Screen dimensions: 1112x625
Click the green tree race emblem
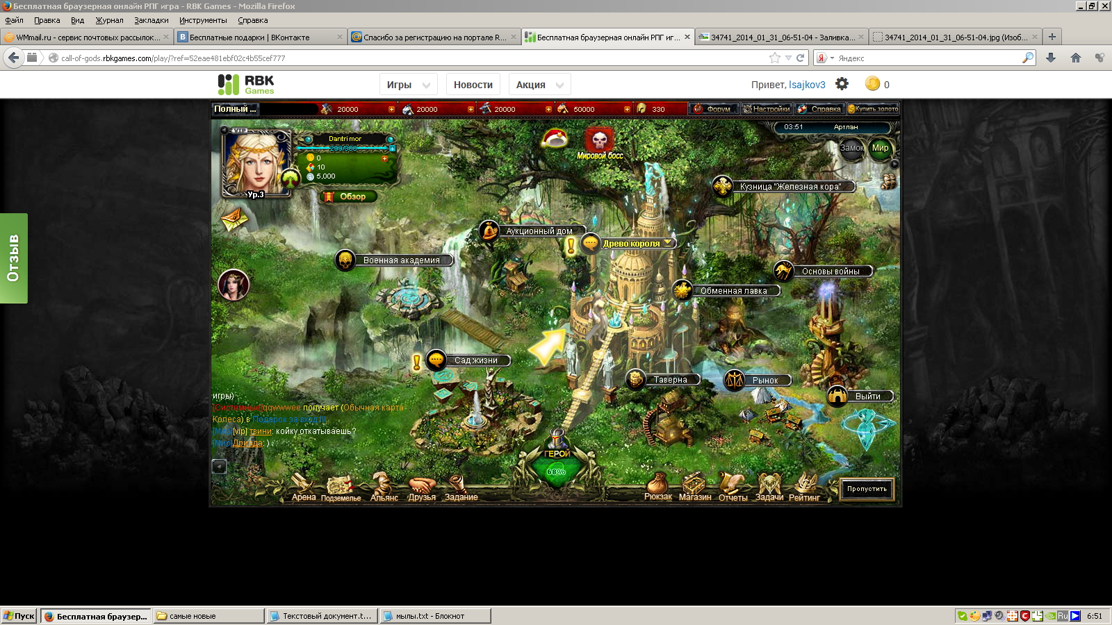click(x=290, y=179)
